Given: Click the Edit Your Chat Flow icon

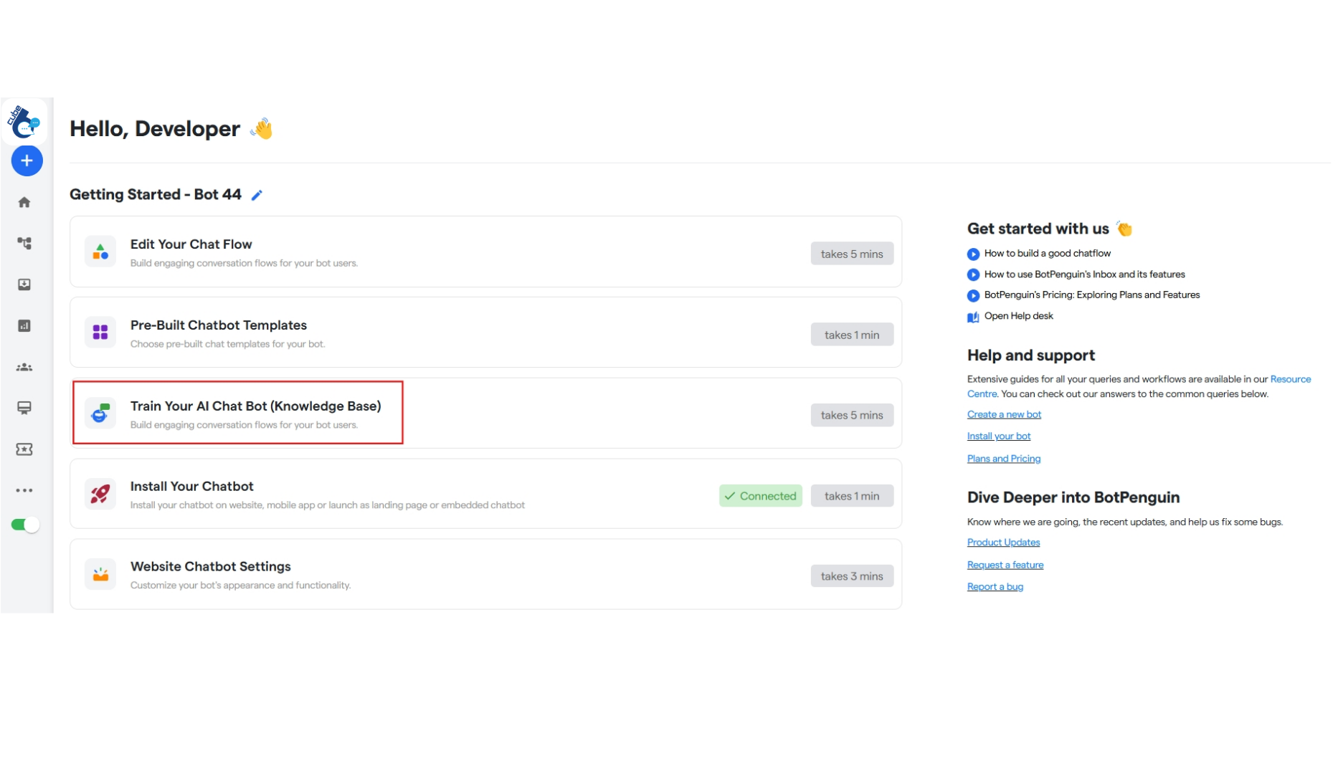Looking at the screenshot, I should click(100, 252).
